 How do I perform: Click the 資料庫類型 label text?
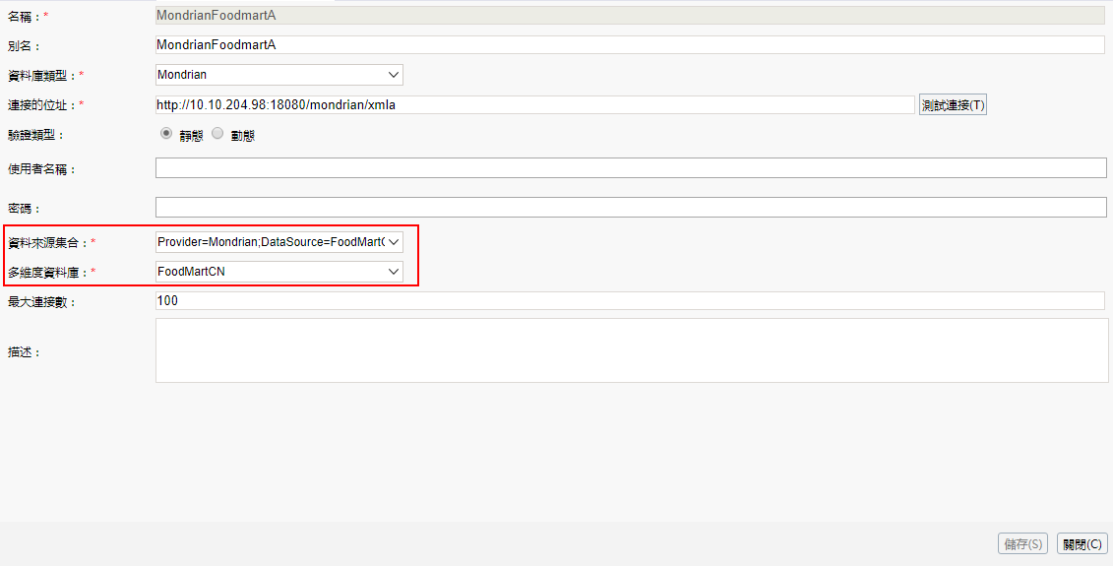(x=42, y=76)
